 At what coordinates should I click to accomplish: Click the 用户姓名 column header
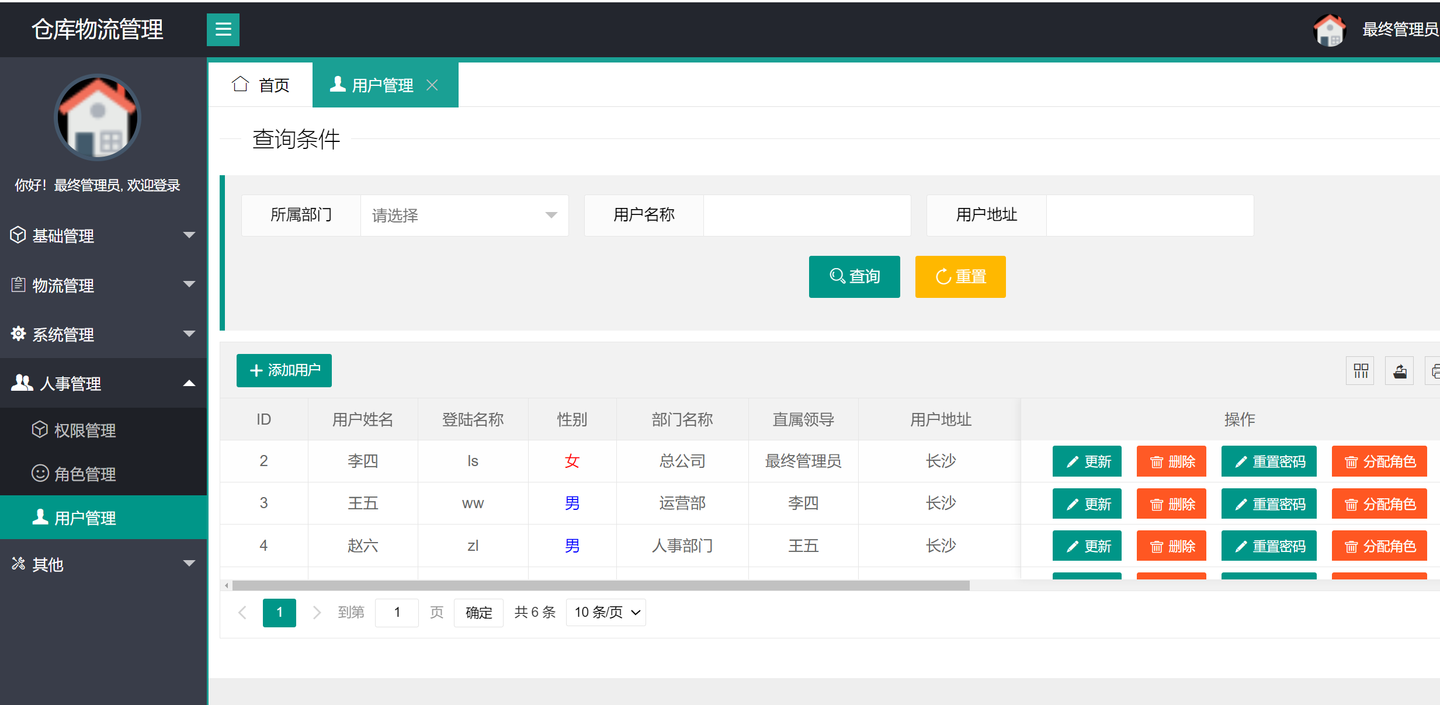[363, 419]
